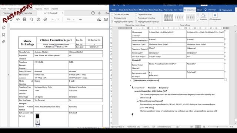
Task: Open attachments paperclip panel in Acrobat
Action: (3, 42)
